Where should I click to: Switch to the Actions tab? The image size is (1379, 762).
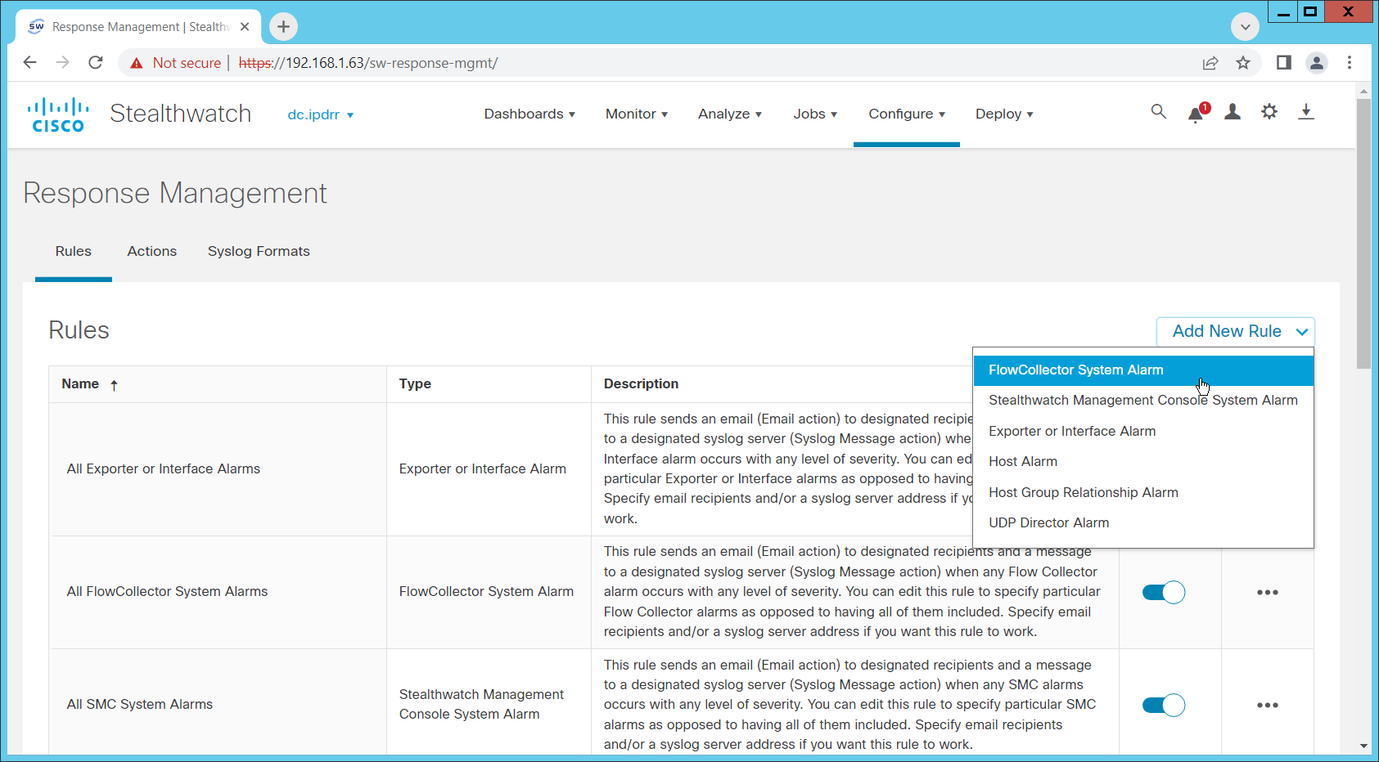[152, 251]
